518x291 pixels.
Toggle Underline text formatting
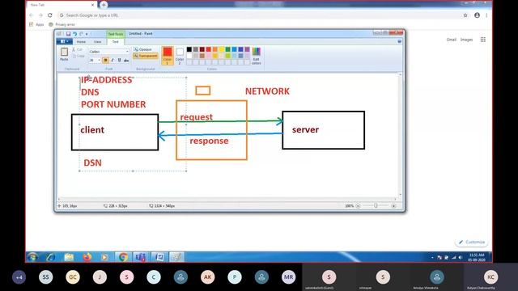coord(119,60)
